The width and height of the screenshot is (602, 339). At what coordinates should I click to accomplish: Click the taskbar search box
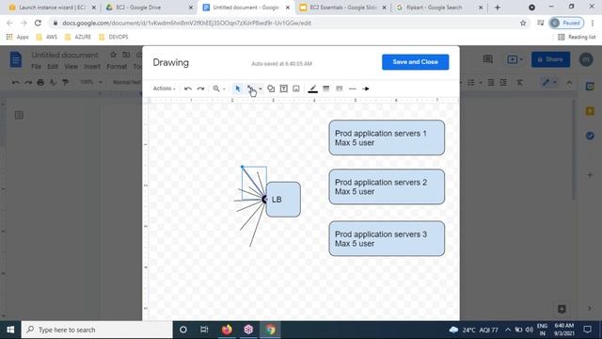pos(97,330)
